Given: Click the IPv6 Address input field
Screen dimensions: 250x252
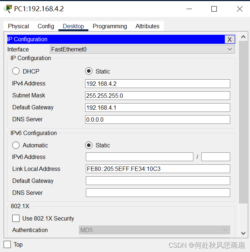Looking at the screenshot, I should [140, 157].
